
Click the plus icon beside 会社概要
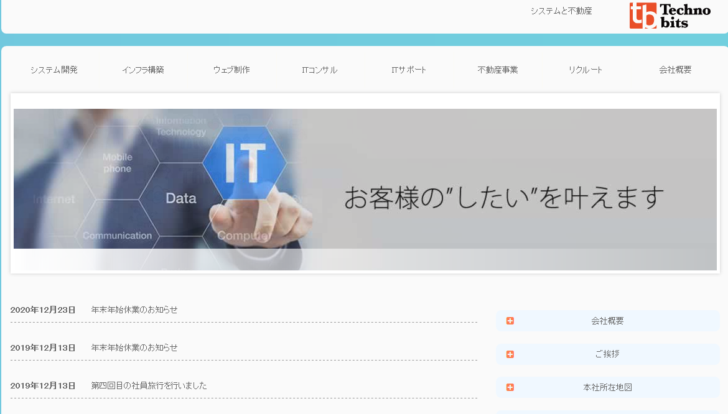(x=510, y=321)
